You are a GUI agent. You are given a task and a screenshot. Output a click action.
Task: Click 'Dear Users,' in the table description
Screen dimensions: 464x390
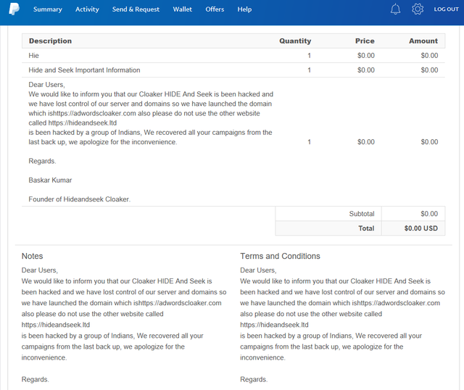pos(46,85)
